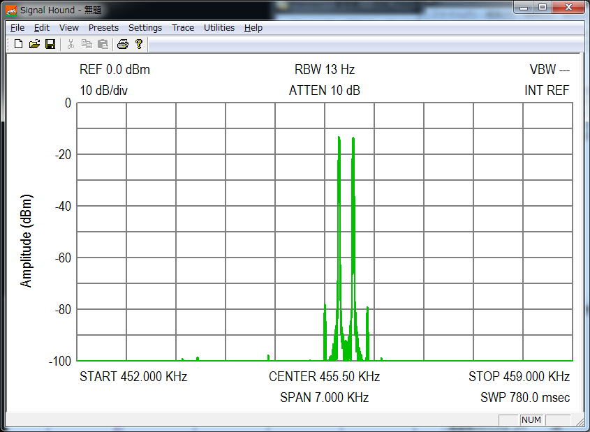Click the Signal Hound title bar app icon

coord(11,10)
